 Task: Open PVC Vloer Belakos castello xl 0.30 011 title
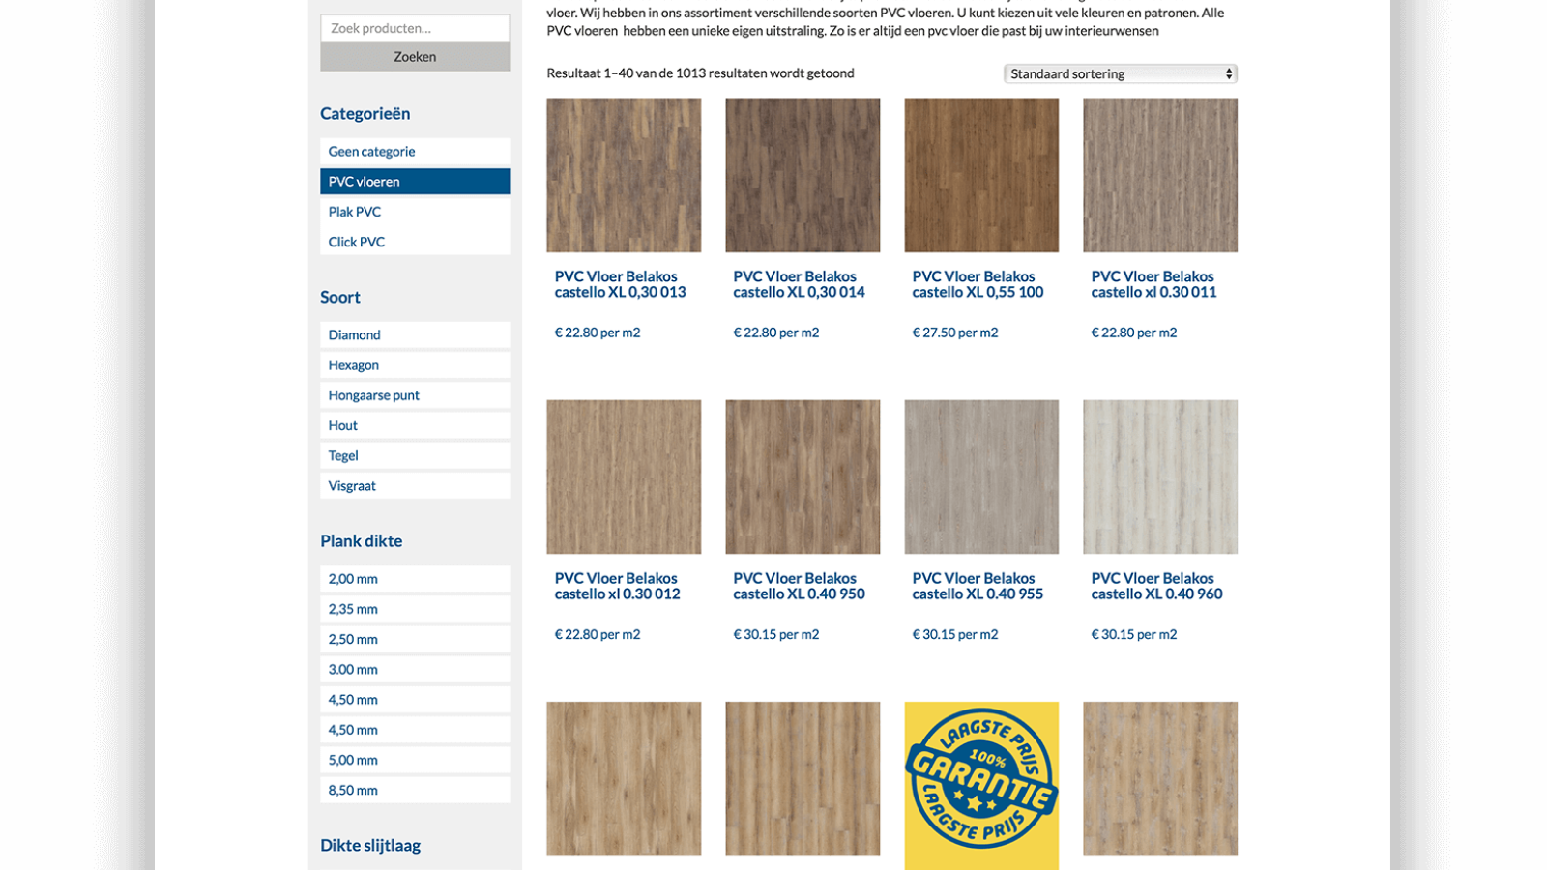[x=1153, y=284]
